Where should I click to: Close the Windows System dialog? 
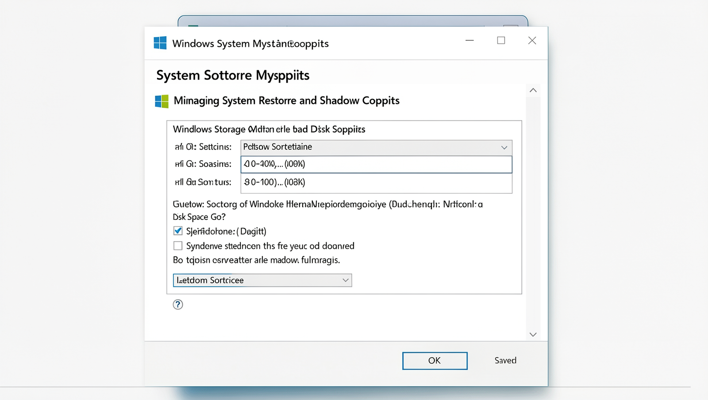532,40
